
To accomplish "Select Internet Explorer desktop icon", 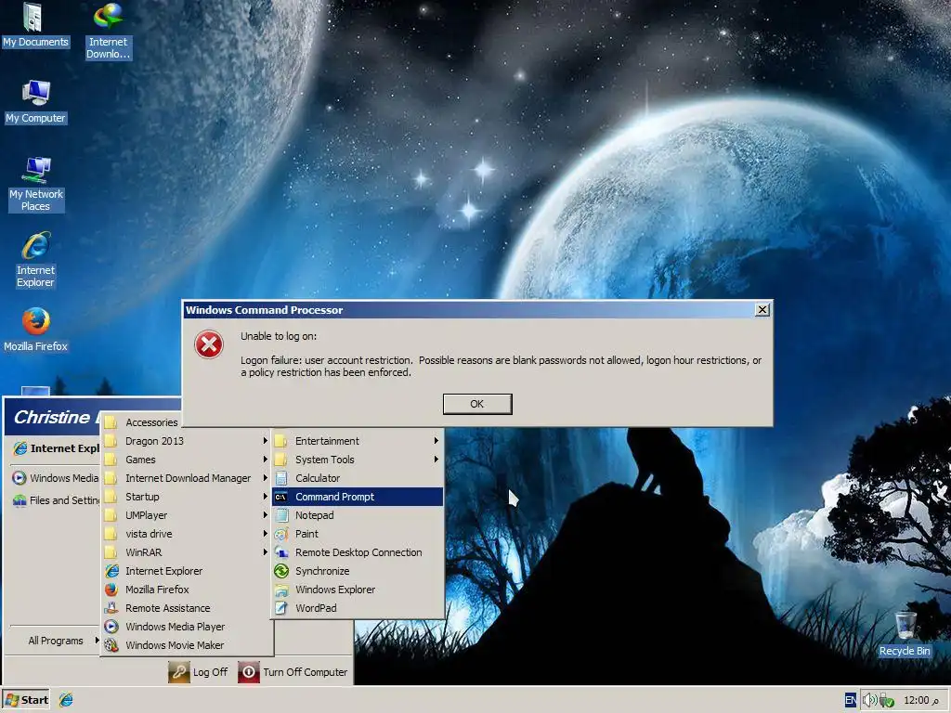I will [x=36, y=260].
